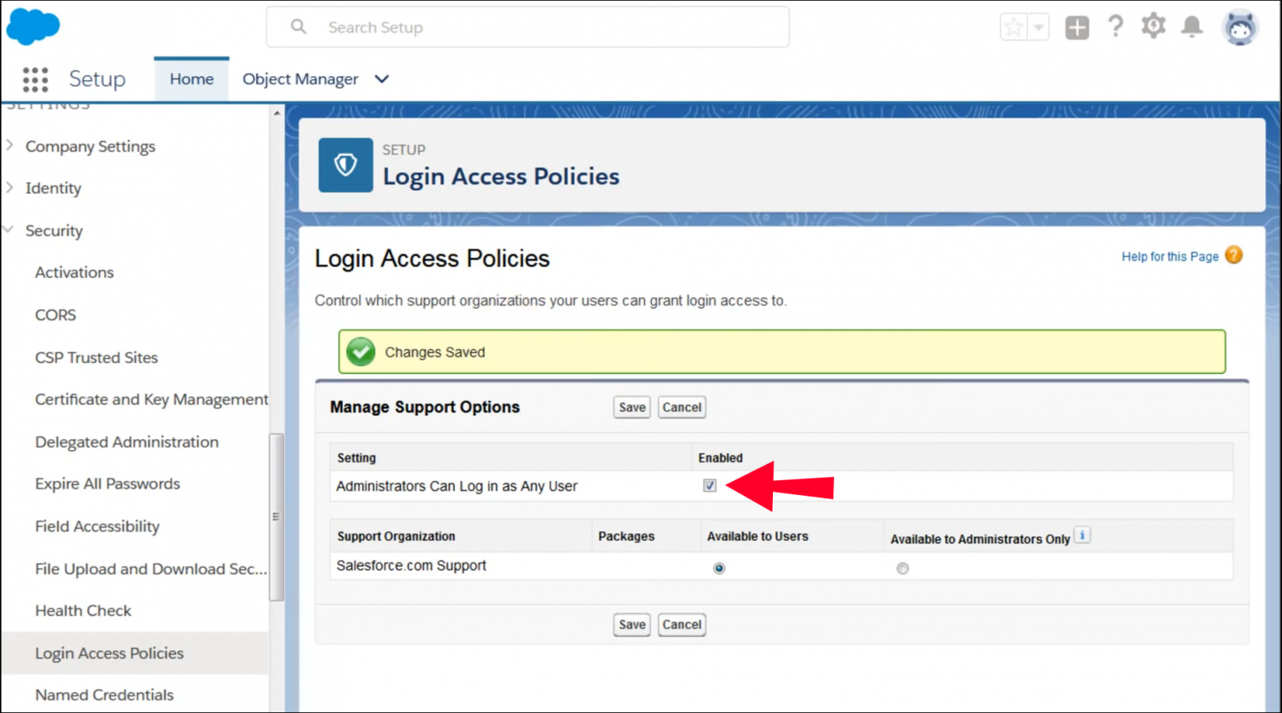Uncheck Administrators Can Log in as Any User
The width and height of the screenshot is (1282, 713).
coord(709,485)
